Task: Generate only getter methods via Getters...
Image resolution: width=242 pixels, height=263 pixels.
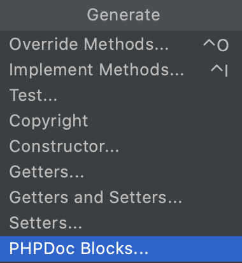Action: (121, 172)
